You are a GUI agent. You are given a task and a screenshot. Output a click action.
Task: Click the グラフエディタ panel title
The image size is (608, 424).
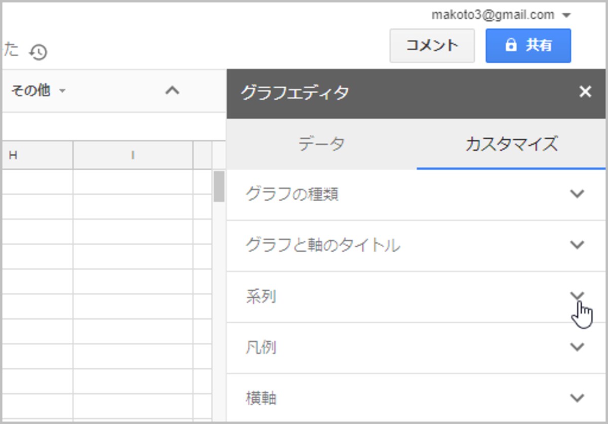[295, 93]
